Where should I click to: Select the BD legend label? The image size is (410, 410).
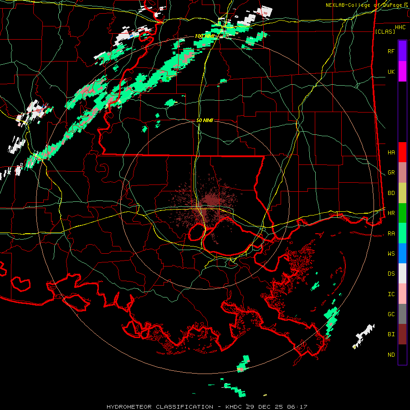391,193
